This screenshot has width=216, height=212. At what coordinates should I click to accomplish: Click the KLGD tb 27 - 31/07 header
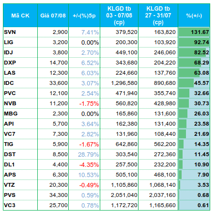click(x=158, y=16)
